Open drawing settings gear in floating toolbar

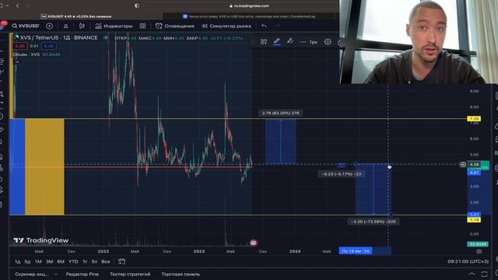click(328, 41)
